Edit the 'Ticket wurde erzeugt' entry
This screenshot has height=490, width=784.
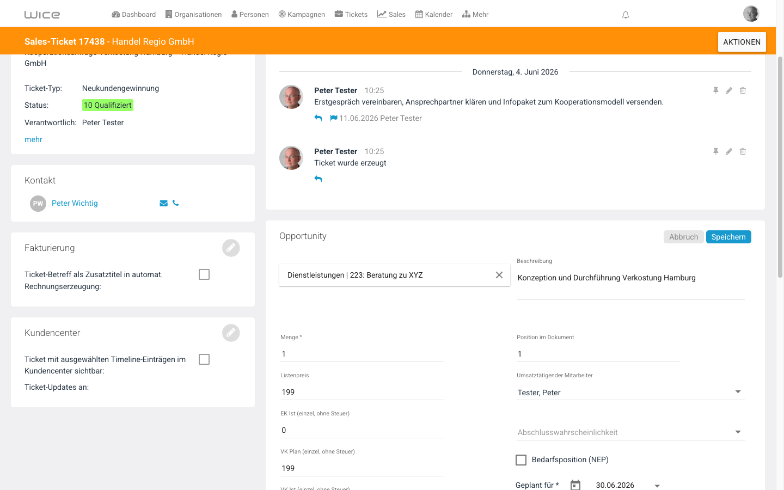tap(729, 151)
